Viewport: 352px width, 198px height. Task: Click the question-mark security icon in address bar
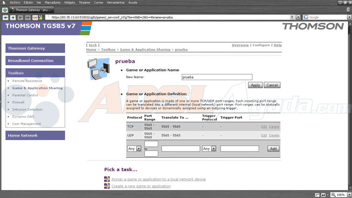coord(292,17)
